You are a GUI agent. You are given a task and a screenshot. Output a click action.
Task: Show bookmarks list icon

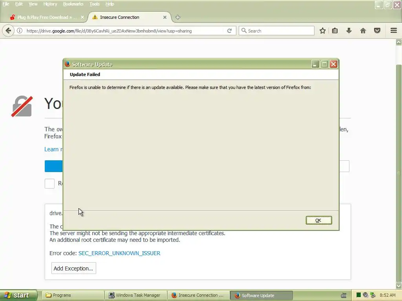(335, 31)
